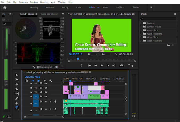180x122 pixels.
Task: Select the Nested S clip on V1
Action: (94, 96)
